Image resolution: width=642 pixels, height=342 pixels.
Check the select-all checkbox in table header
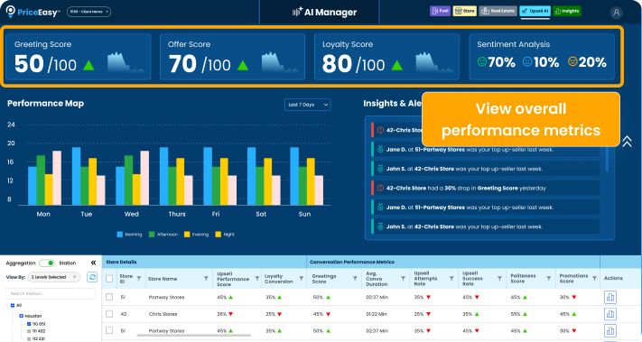tap(109, 279)
